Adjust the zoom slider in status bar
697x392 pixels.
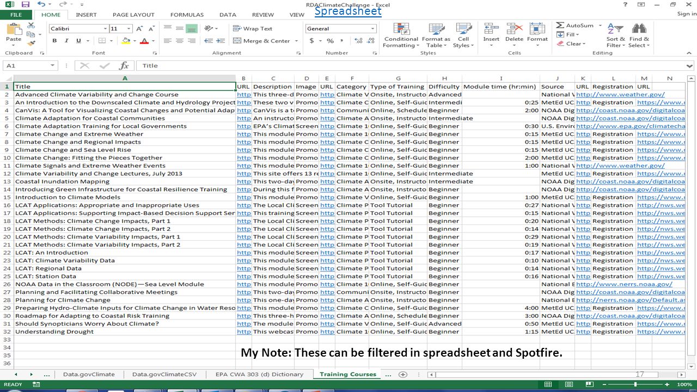point(635,384)
